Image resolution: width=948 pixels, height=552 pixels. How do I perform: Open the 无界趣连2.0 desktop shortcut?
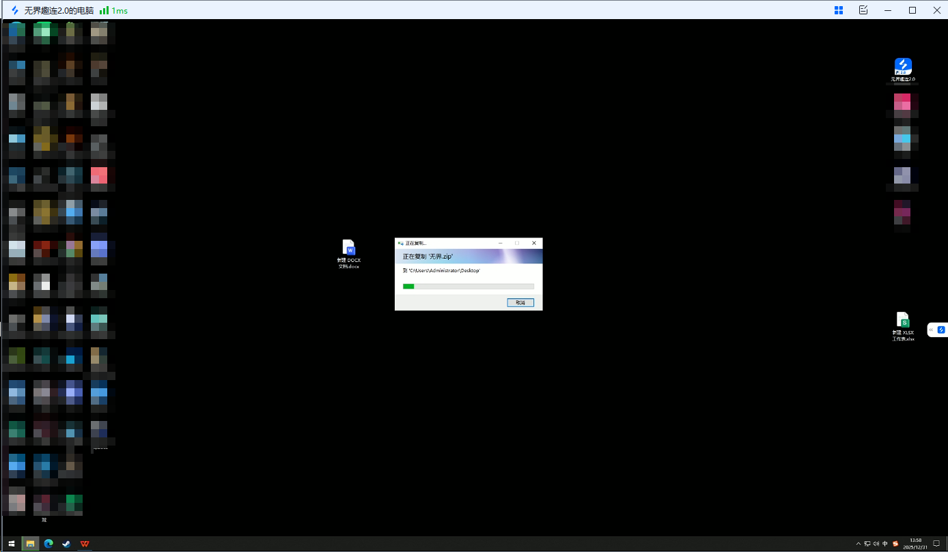[903, 67]
